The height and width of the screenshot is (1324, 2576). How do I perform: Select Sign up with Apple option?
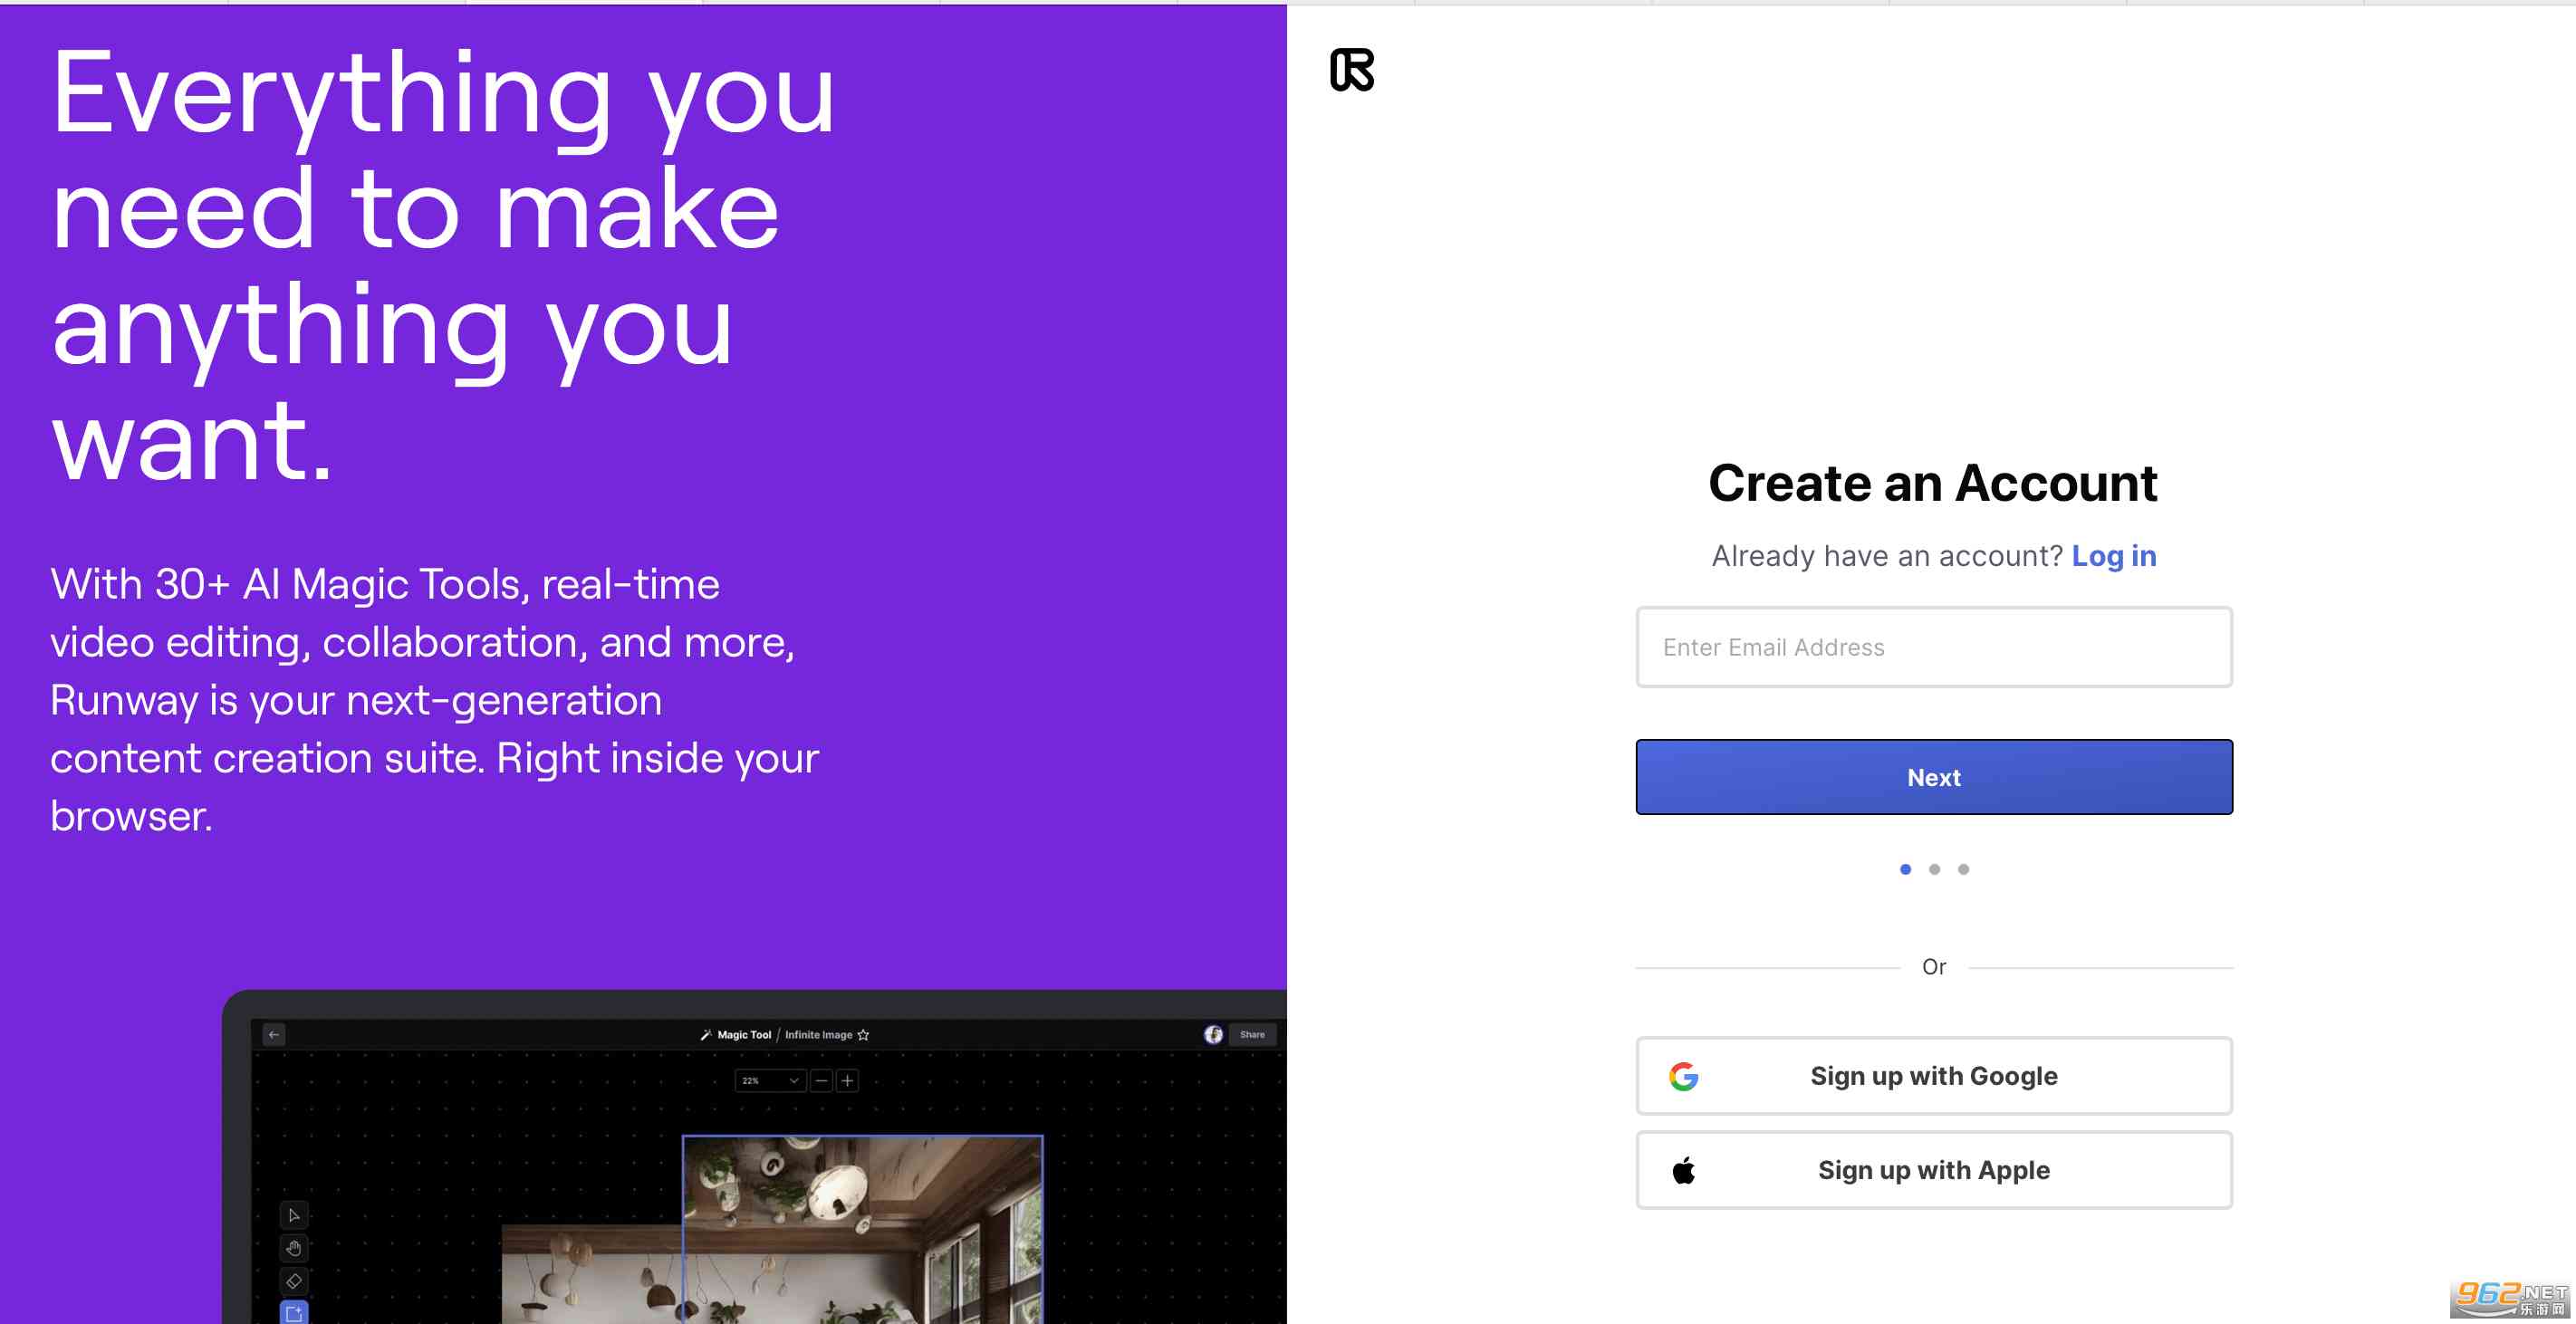click(1933, 1168)
